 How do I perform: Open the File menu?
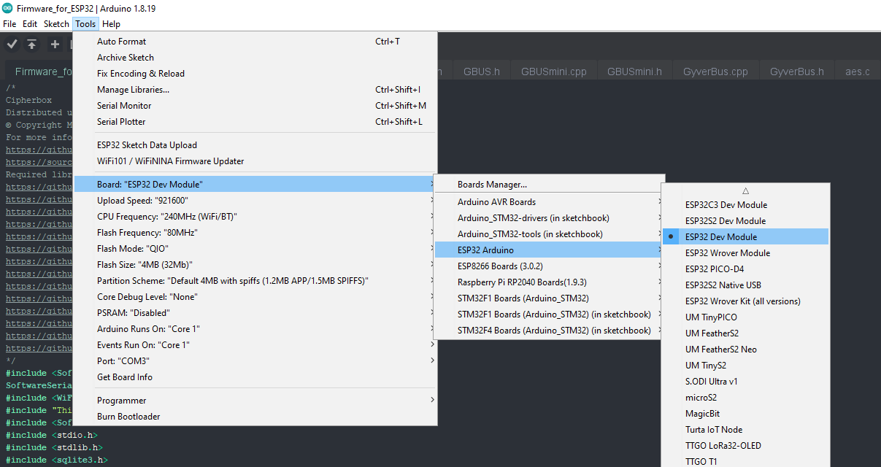pos(9,24)
